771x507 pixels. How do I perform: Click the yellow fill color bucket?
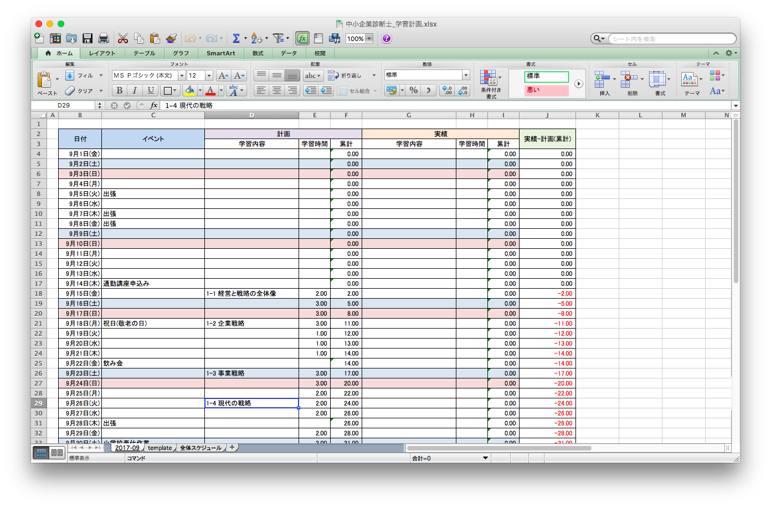189,90
